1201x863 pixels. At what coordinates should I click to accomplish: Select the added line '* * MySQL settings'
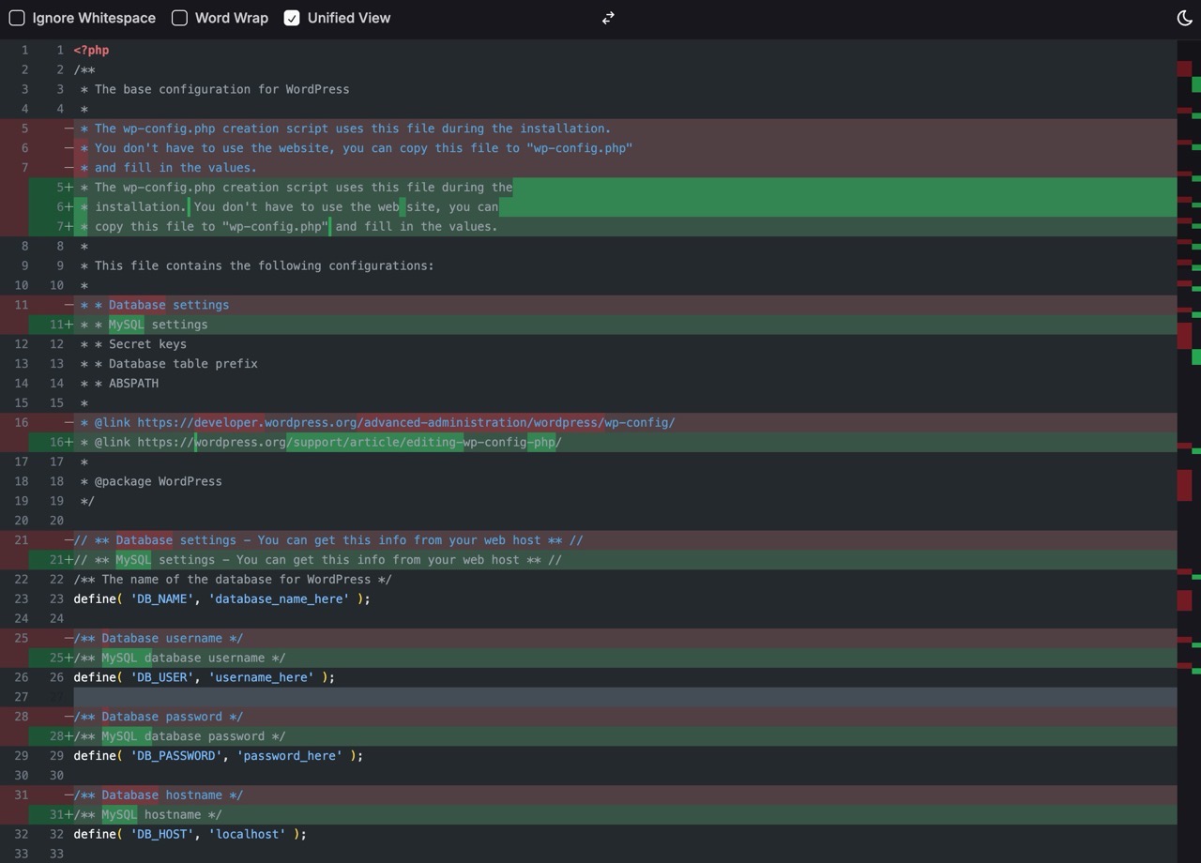(588, 325)
